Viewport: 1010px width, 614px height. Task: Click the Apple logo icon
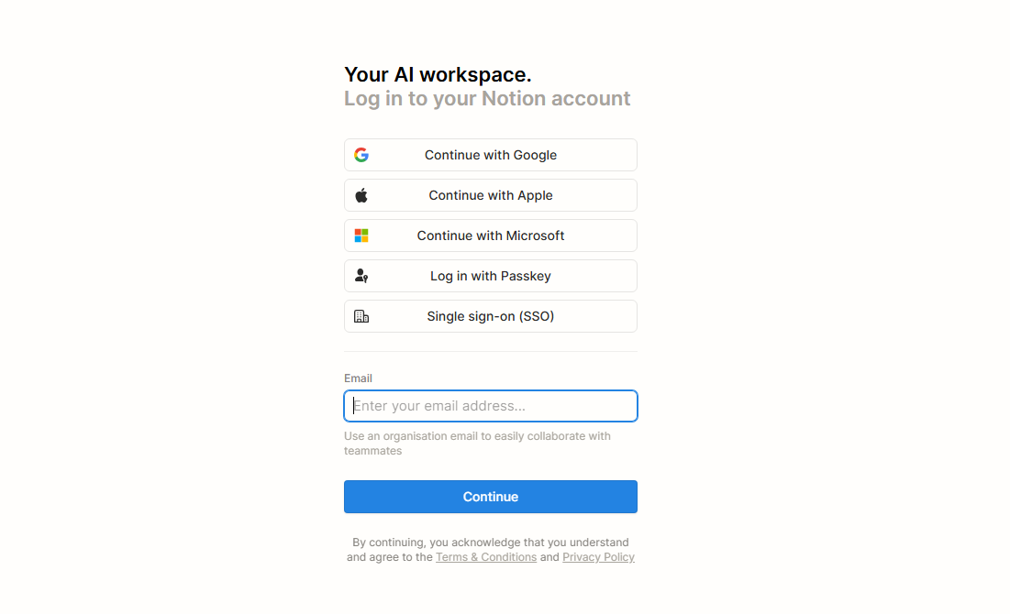(361, 194)
